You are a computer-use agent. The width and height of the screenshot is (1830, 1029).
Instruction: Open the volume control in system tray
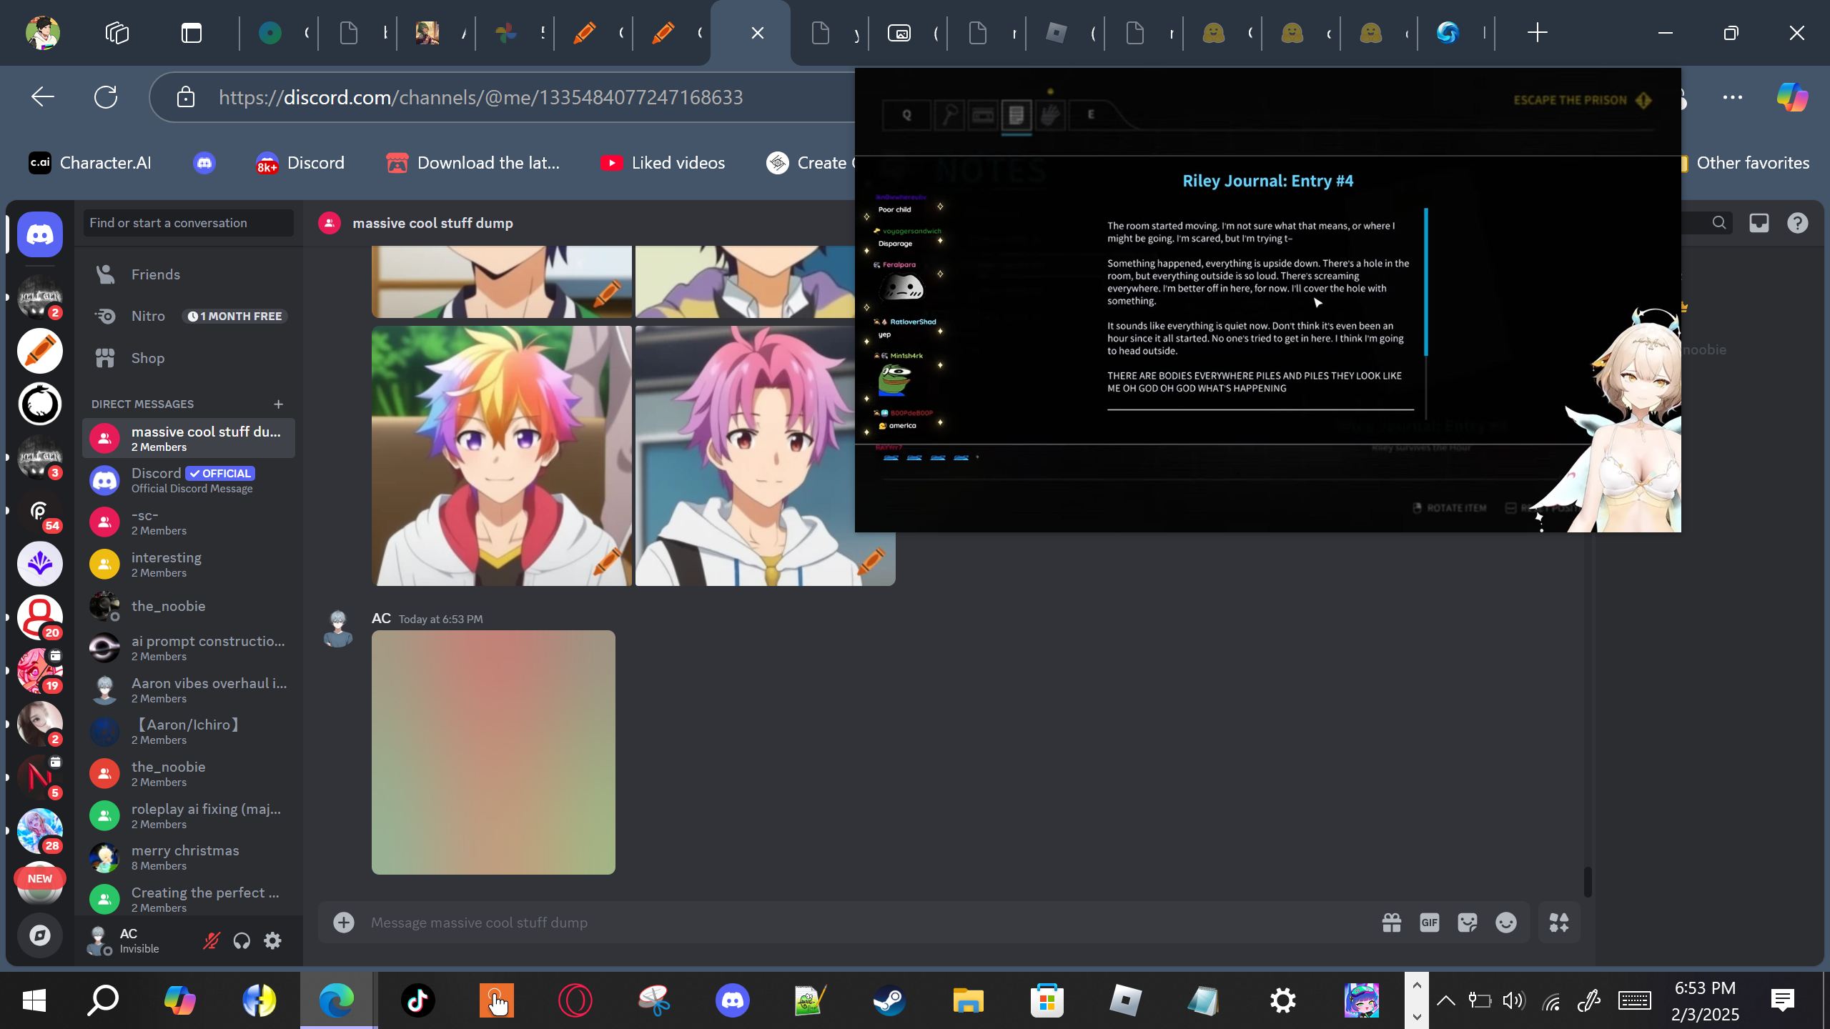pos(1513,1000)
